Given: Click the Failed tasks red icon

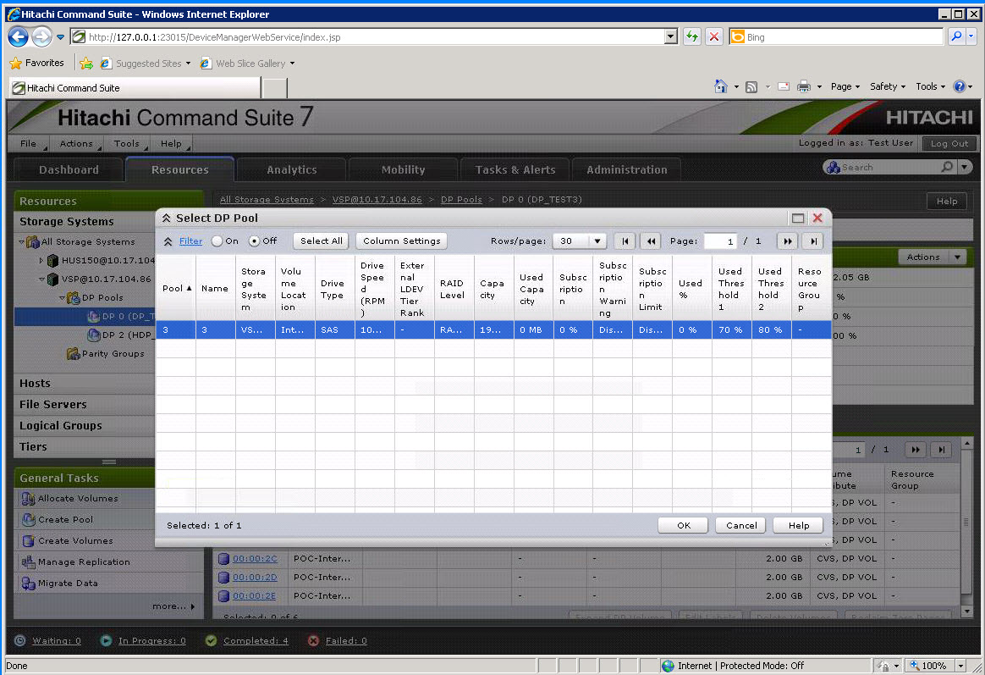Looking at the screenshot, I should pos(313,640).
